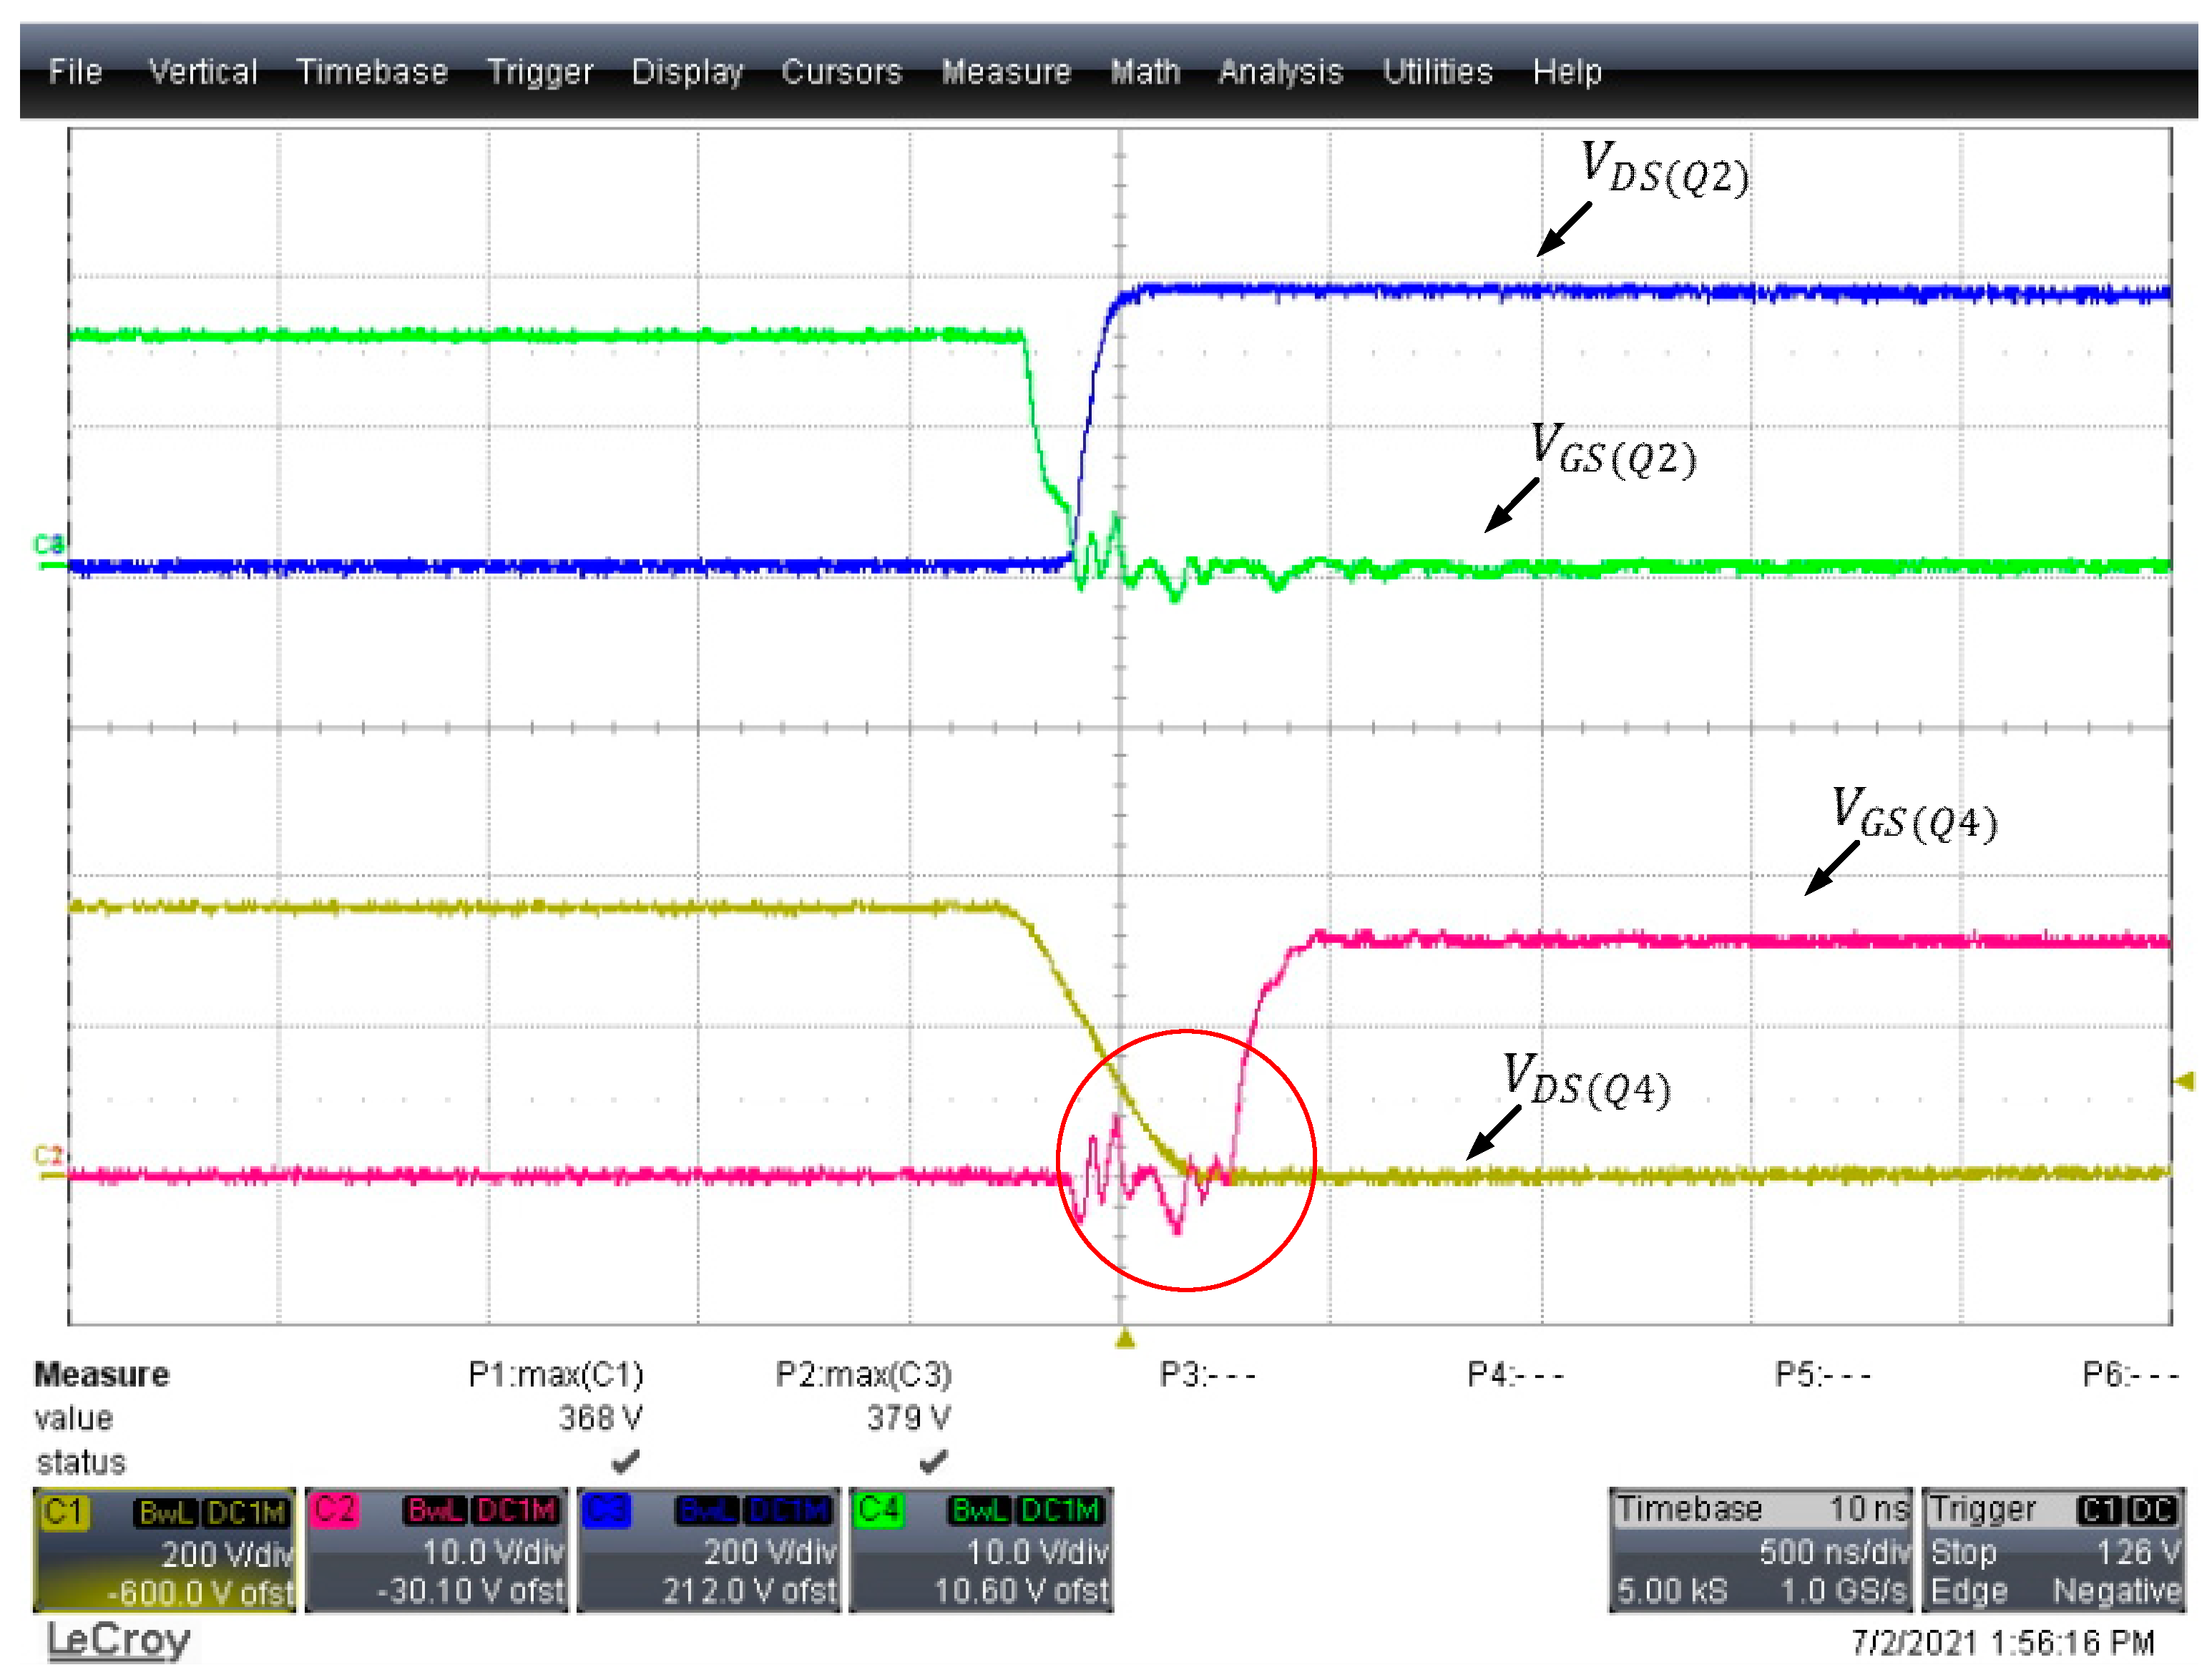Open the Trigger menu

pyautogui.click(x=540, y=72)
